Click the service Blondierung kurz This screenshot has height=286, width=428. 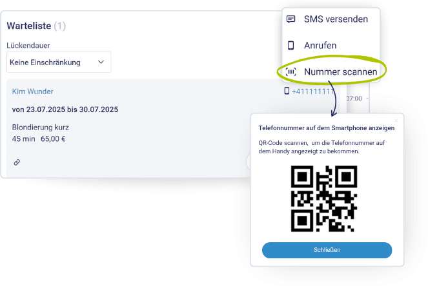(x=41, y=127)
